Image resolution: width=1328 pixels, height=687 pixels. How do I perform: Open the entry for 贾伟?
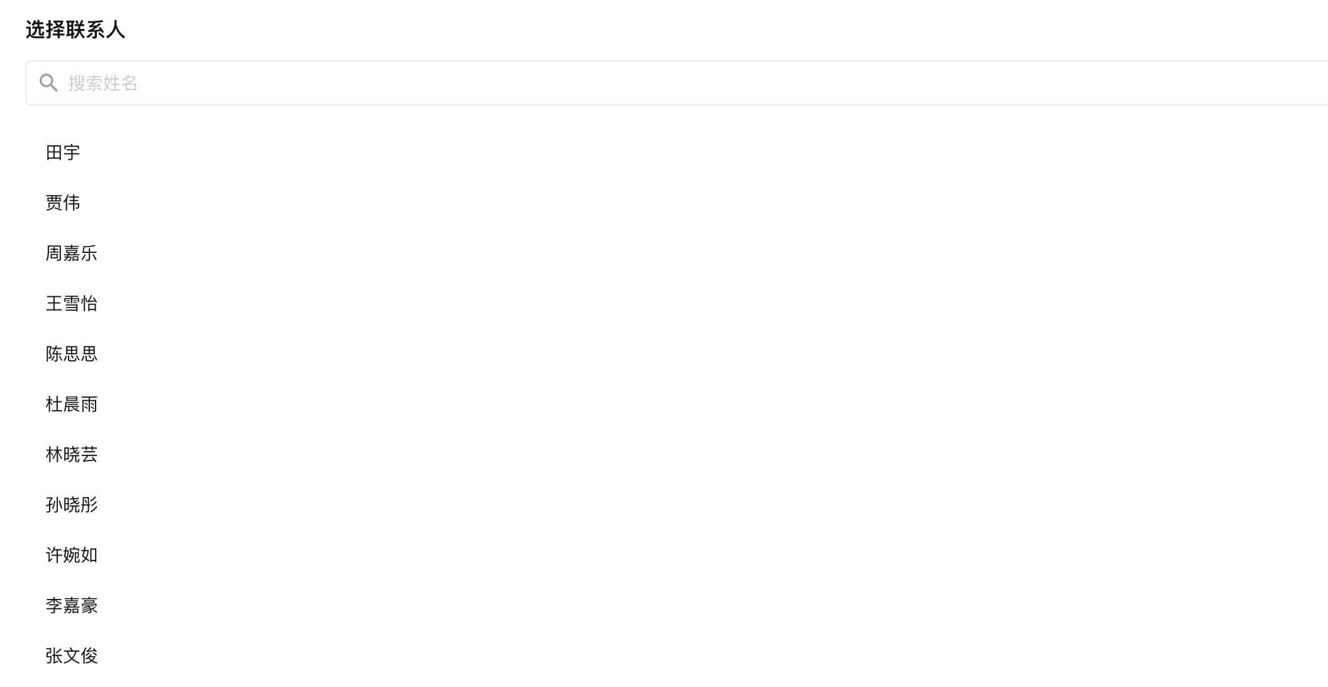tap(677, 203)
